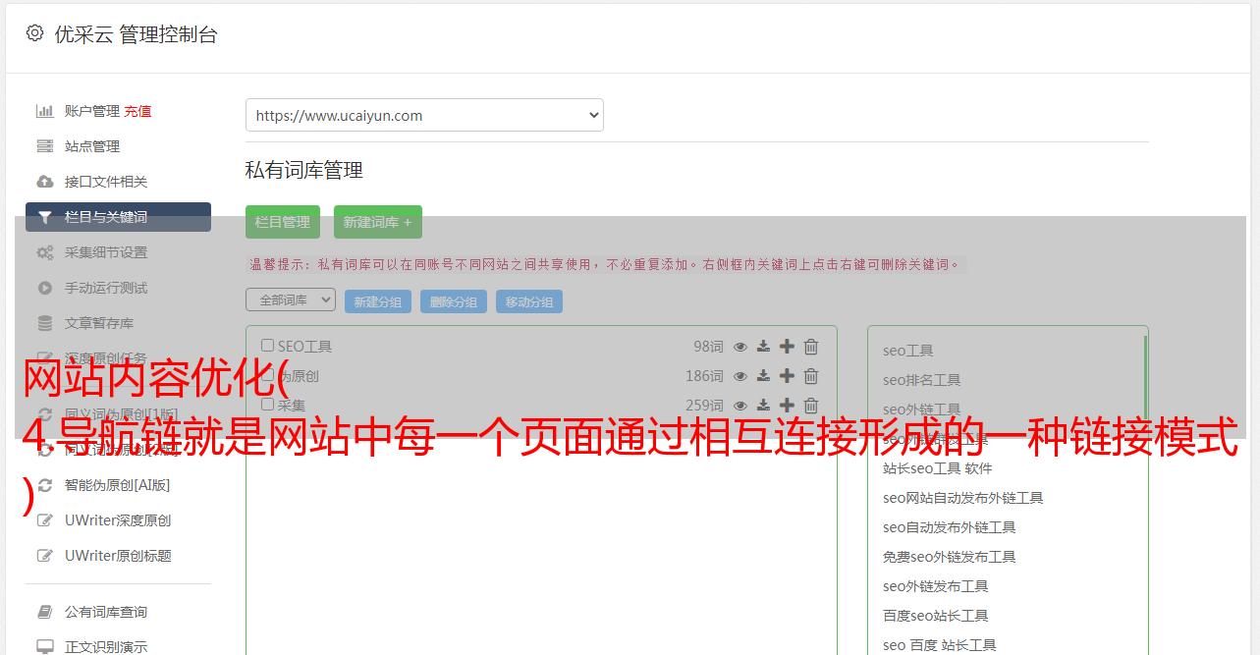Click the monitor icon next to 正文识别演示
The image size is (1260, 655).
tap(44, 647)
